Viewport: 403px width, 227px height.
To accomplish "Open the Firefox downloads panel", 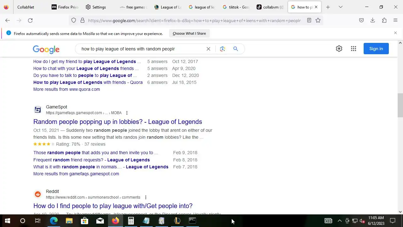I will click(x=373, y=20).
